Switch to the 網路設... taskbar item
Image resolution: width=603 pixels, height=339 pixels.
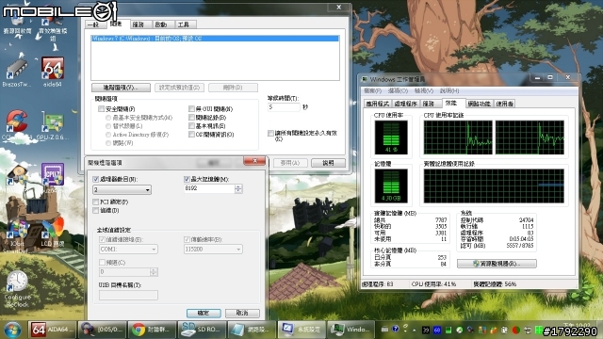(252, 330)
